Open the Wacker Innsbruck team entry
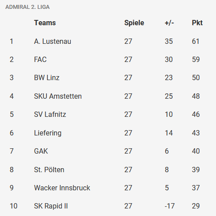The height and width of the screenshot is (216, 216). coord(62,188)
